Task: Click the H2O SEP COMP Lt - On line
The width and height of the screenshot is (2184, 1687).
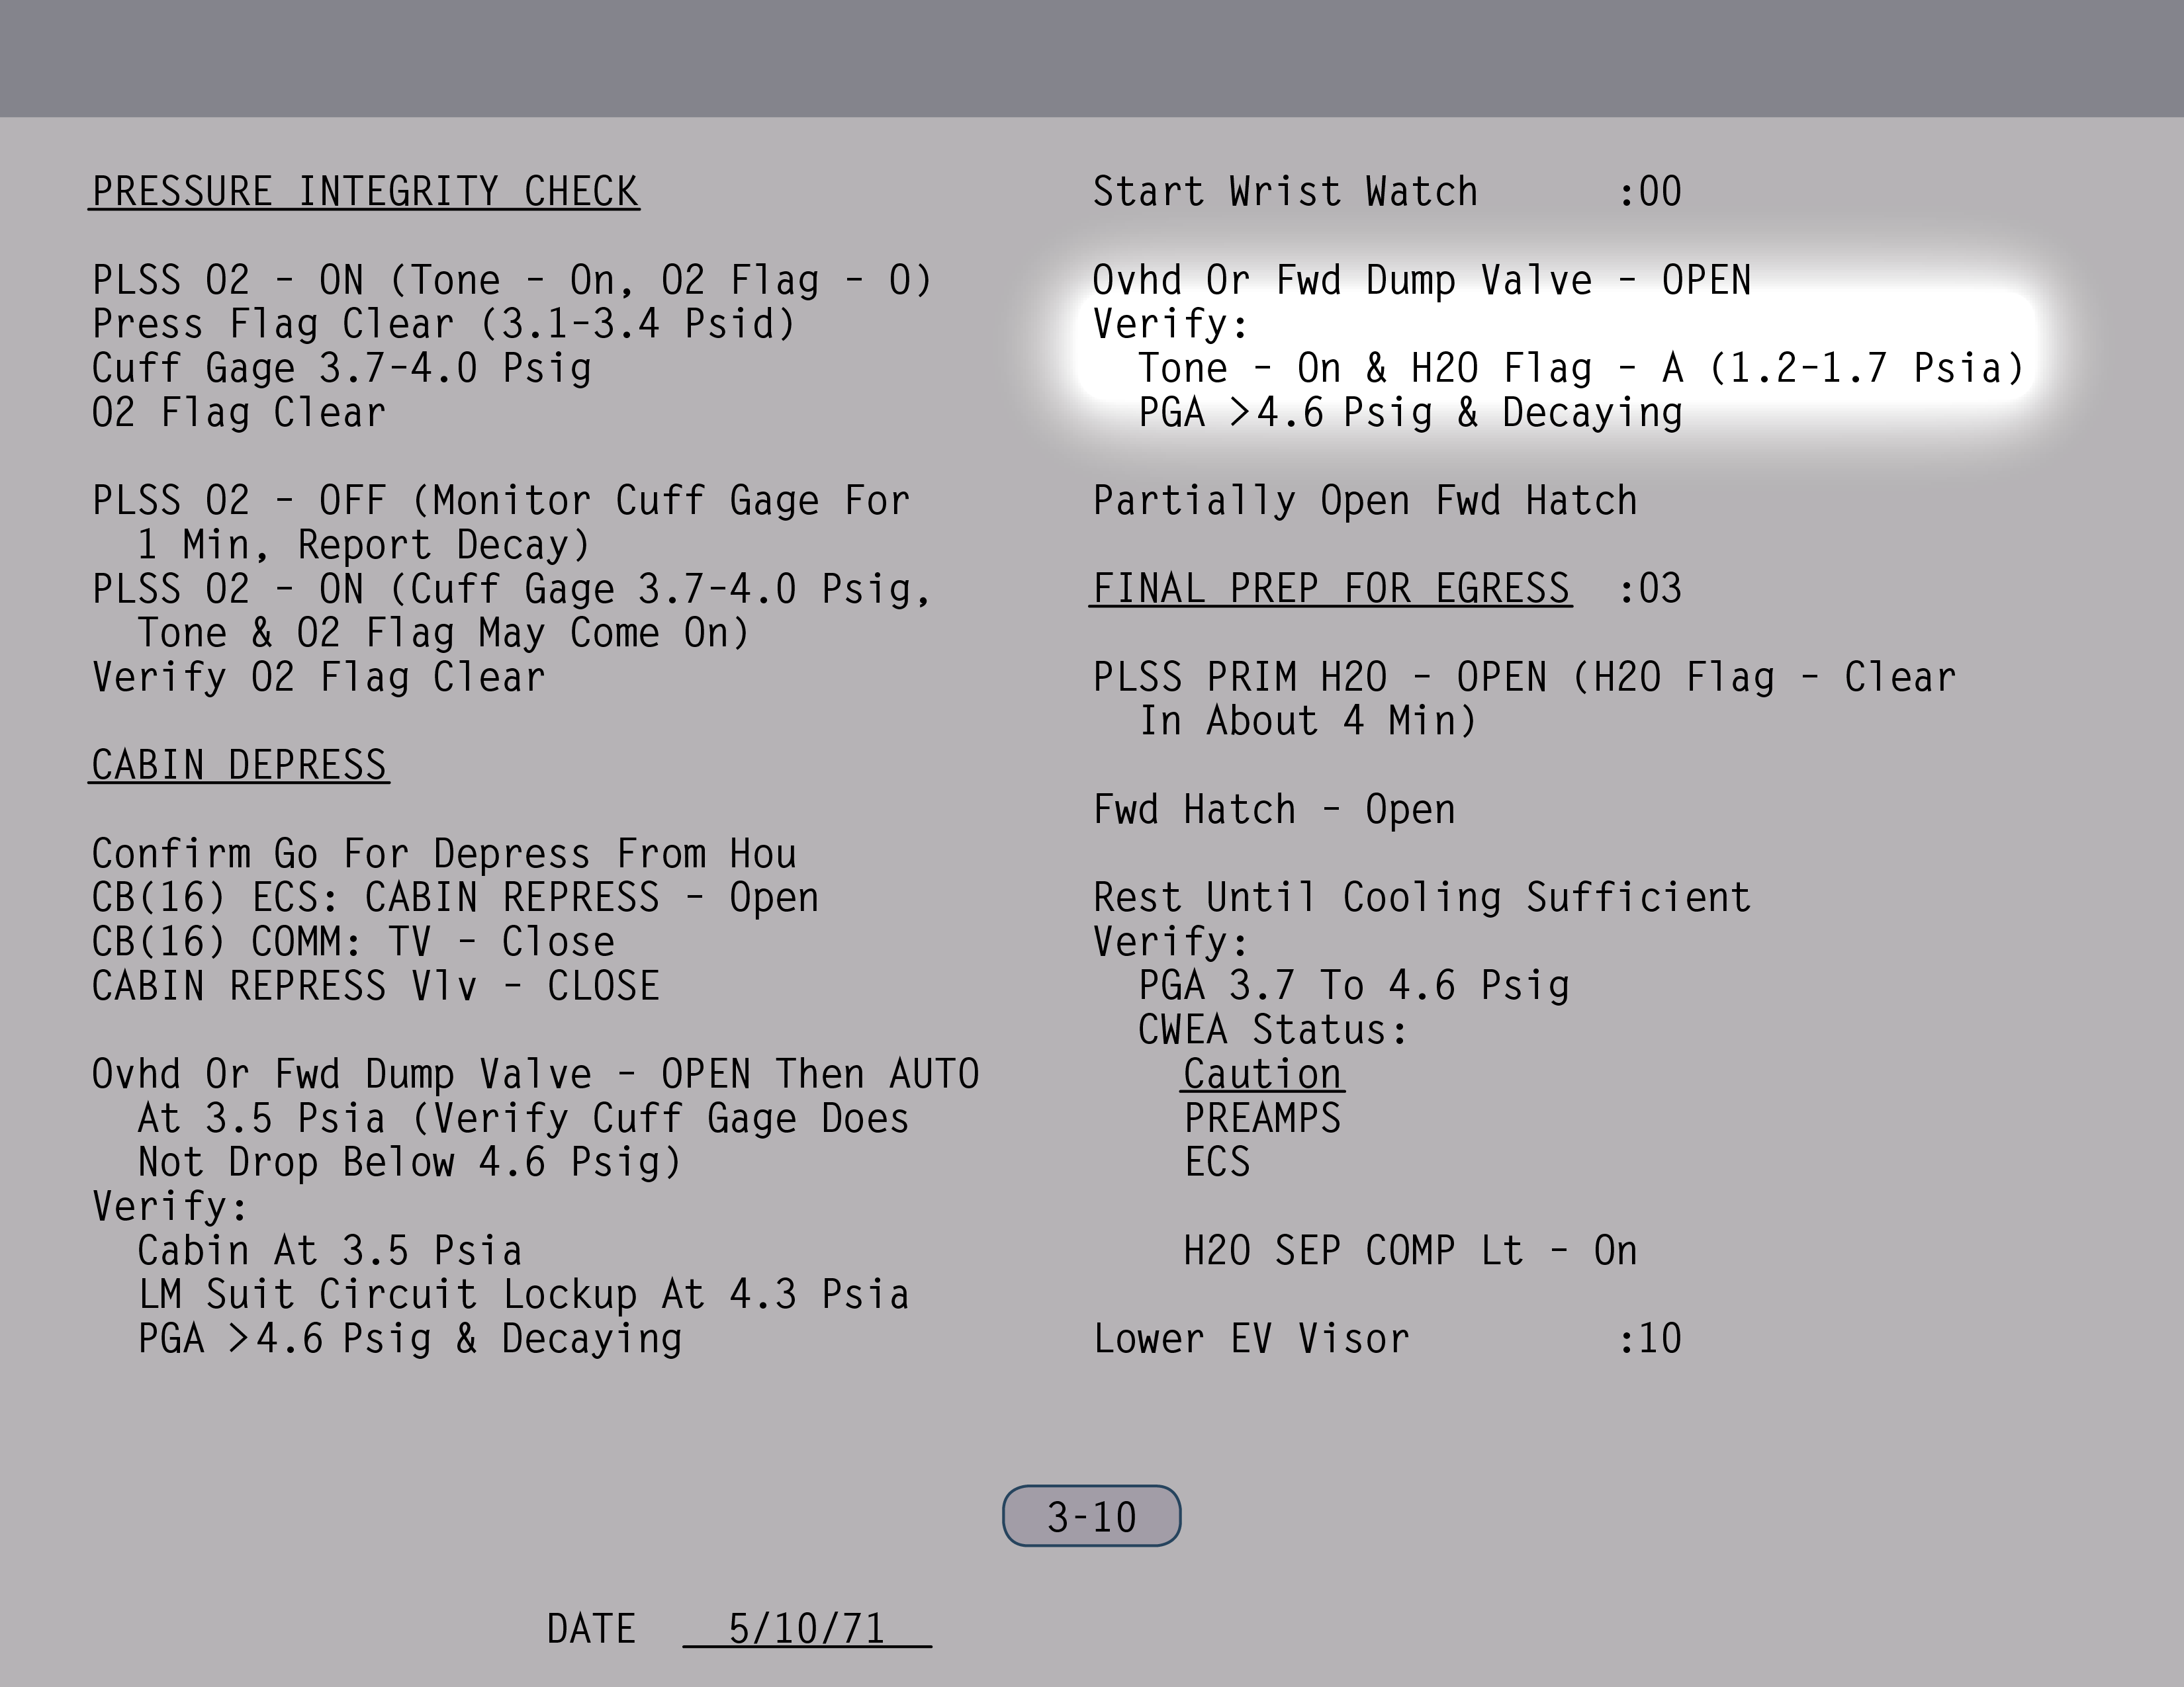Action: pyautogui.click(x=1410, y=1251)
